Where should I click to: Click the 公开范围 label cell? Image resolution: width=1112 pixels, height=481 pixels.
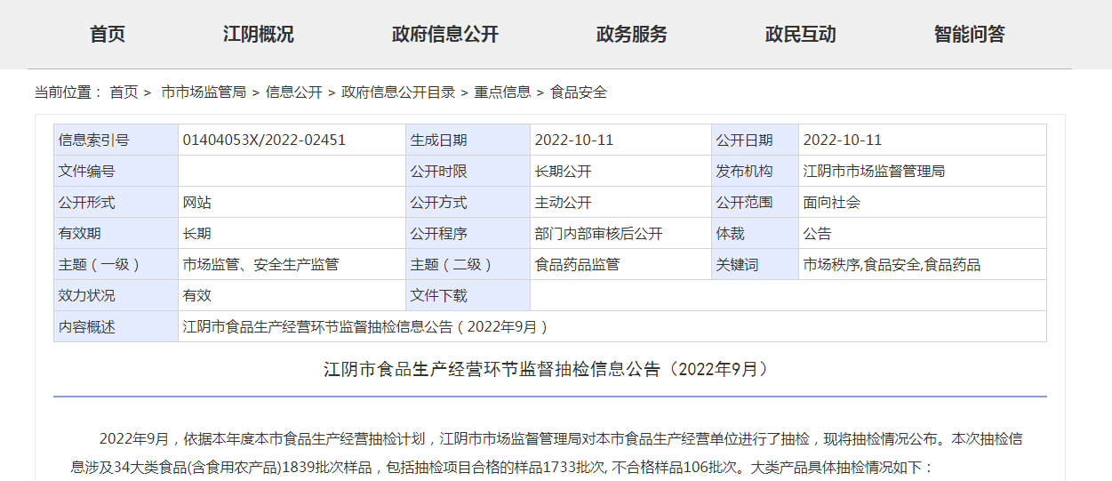point(756,202)
